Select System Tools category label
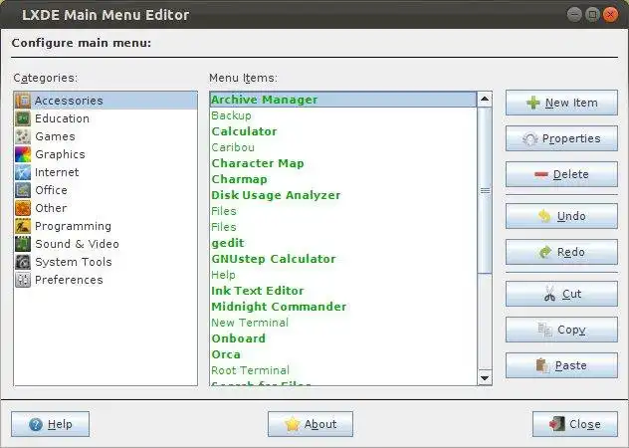629x448 pixels. pos(74,262)
